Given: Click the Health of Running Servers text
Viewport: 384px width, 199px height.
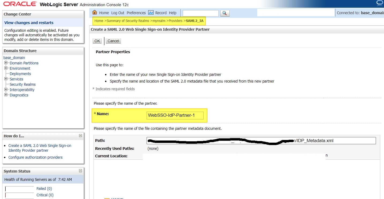Looking at the screenshot, I should (38, 180).
